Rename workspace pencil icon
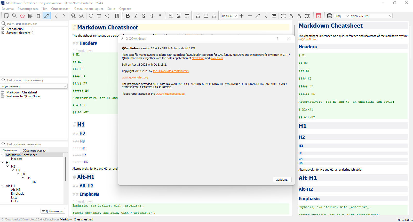This screenshot has width=413, height=222. point(258,16)
